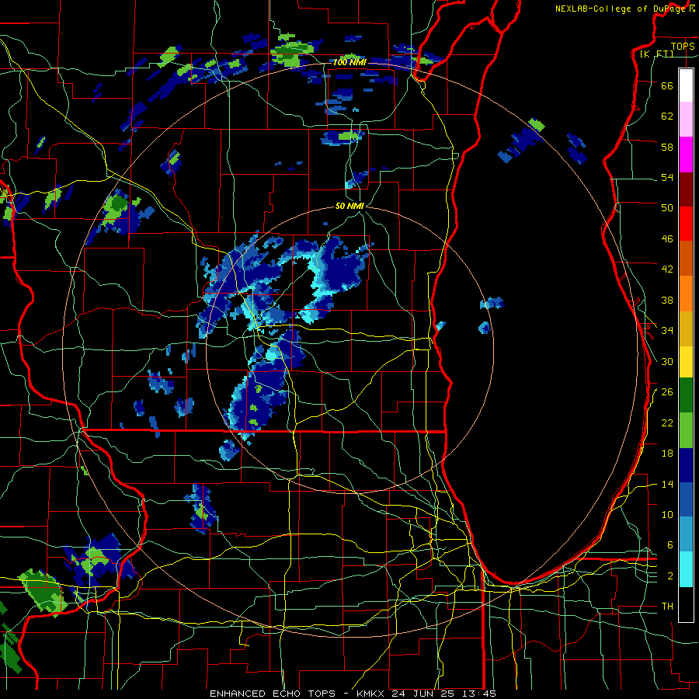Viewport: 699px width, 699px height.
Task: Click the "100 NMI" range ring label
Action: (350, 62)
